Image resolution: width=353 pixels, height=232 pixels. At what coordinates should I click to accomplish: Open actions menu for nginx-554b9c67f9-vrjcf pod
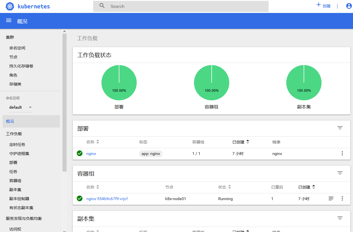[x=342, y=198]
